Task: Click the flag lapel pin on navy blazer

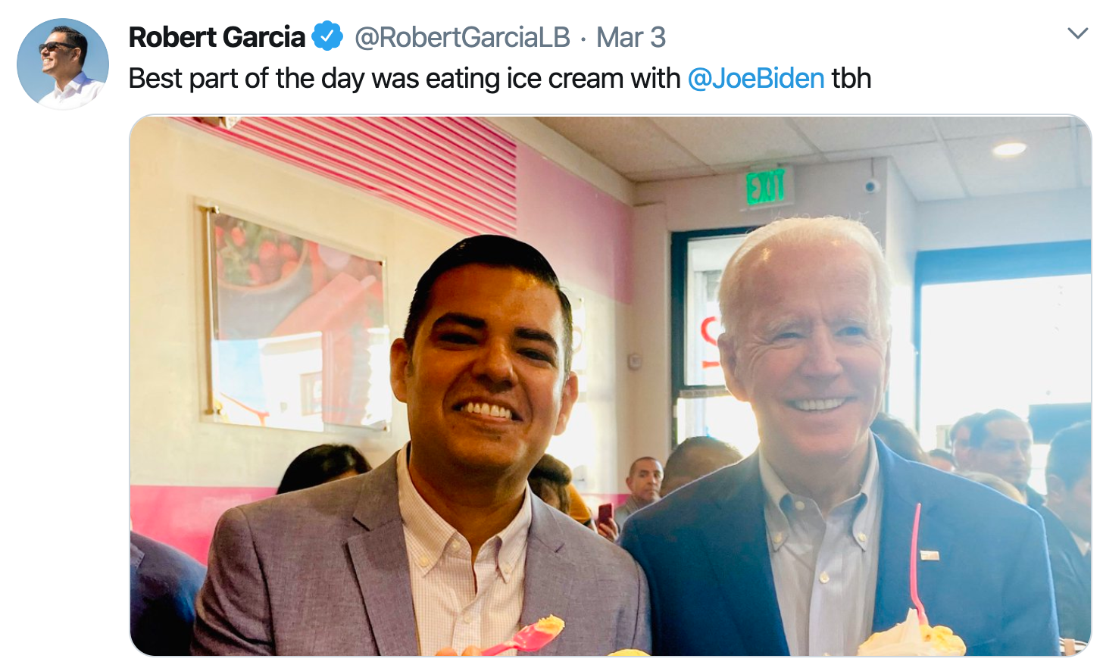Action: click(x=930, y=556)
